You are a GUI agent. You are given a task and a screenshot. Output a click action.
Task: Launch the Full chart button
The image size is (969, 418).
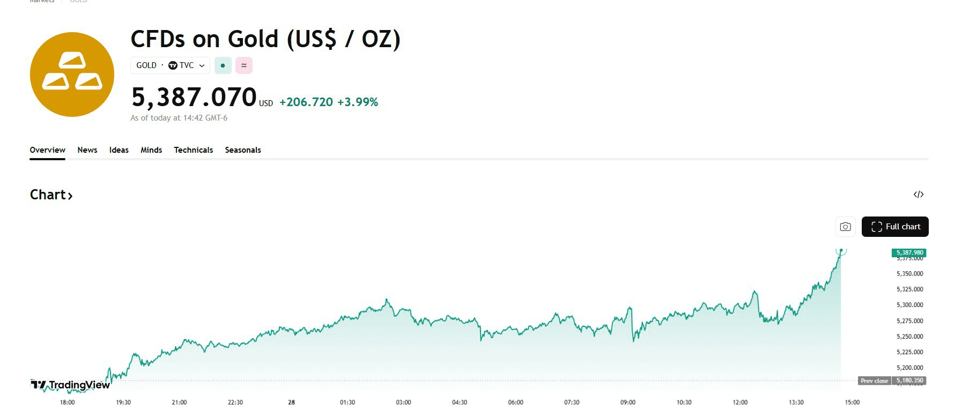(x=895, y=227)
